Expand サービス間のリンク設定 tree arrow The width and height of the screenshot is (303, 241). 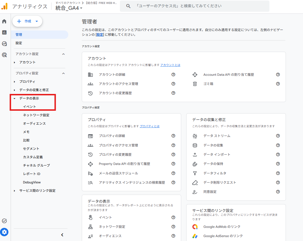coord(15,191)
